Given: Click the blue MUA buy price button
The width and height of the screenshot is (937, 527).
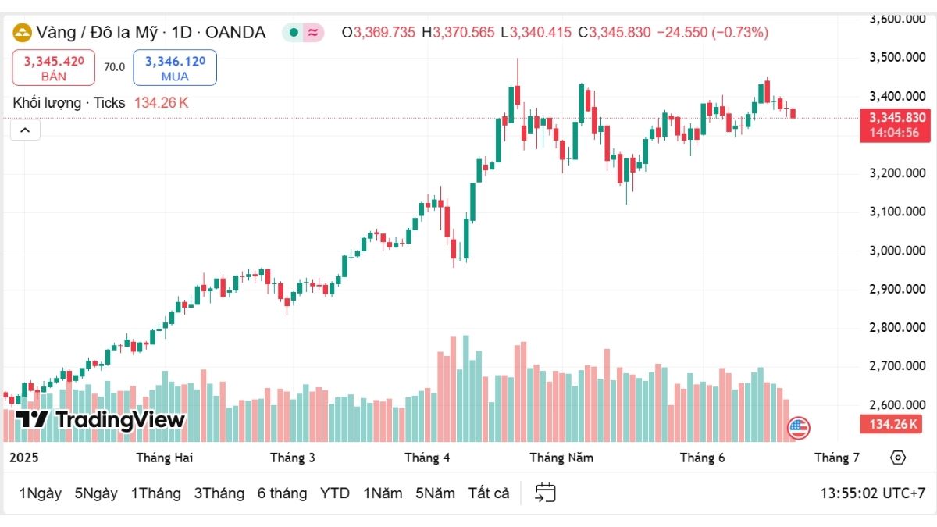Looking at the screenshot, I should coord(175,67).
